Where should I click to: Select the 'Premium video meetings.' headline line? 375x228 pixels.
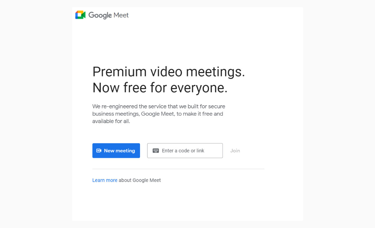169,72
